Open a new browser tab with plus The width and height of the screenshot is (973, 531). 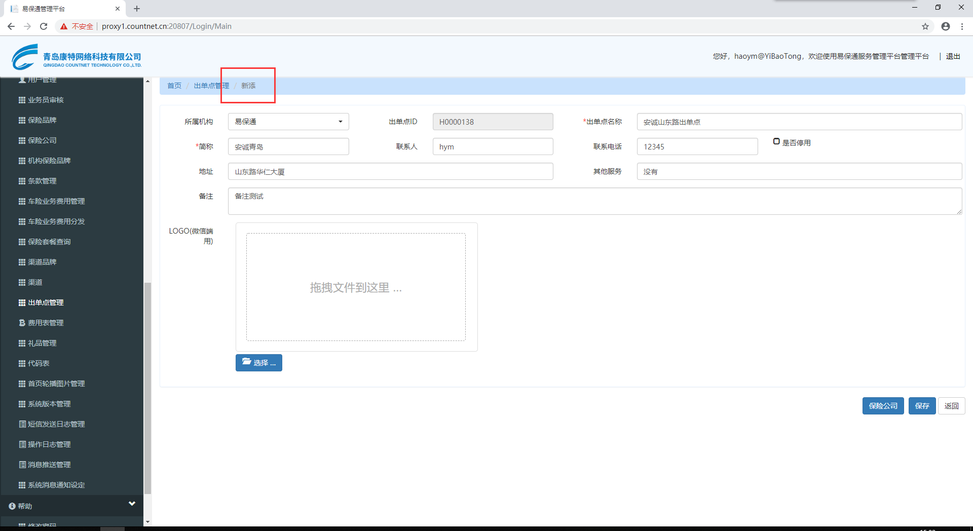click(137, 9)
